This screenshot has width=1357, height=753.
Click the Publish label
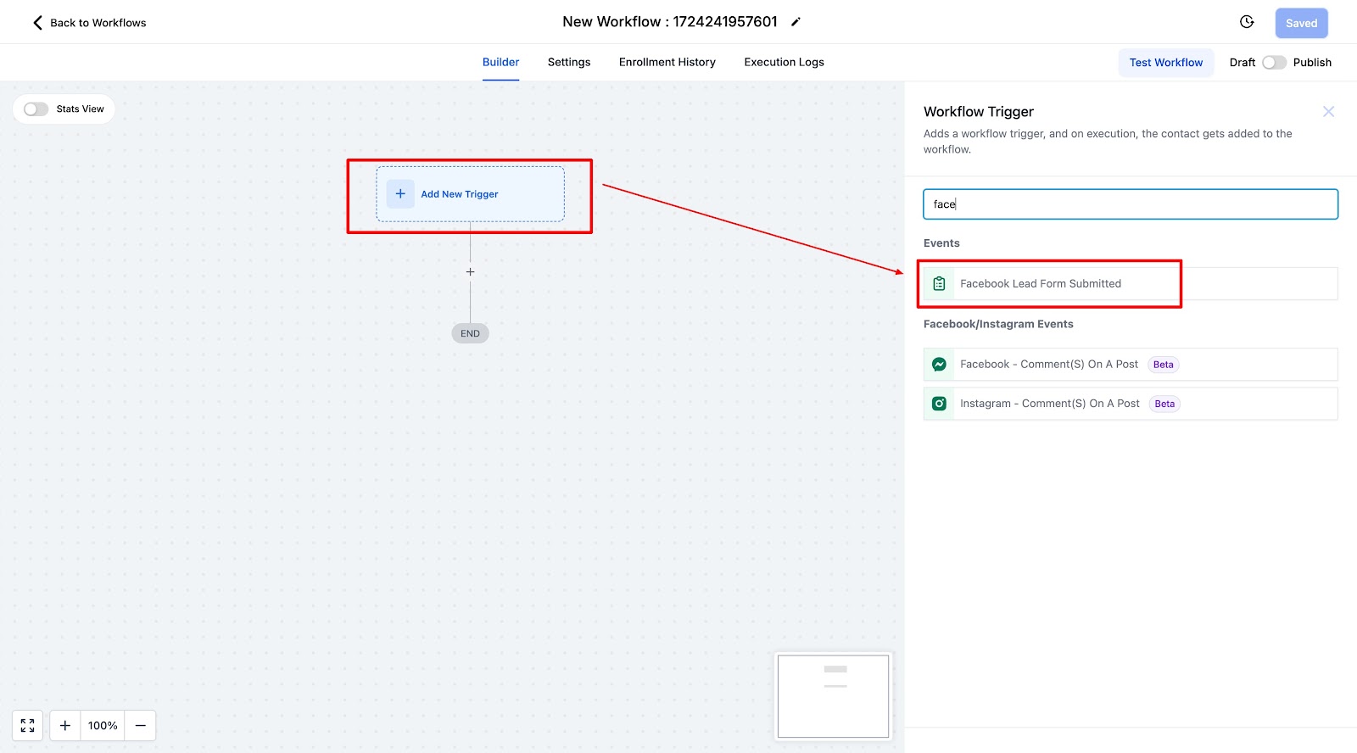coord(1312,63)
